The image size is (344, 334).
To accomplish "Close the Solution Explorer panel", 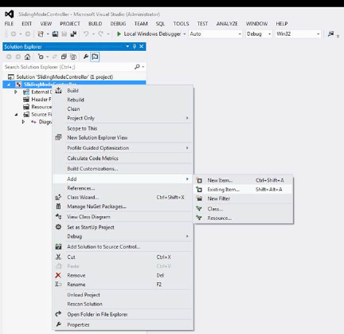I will coord(142,46).
